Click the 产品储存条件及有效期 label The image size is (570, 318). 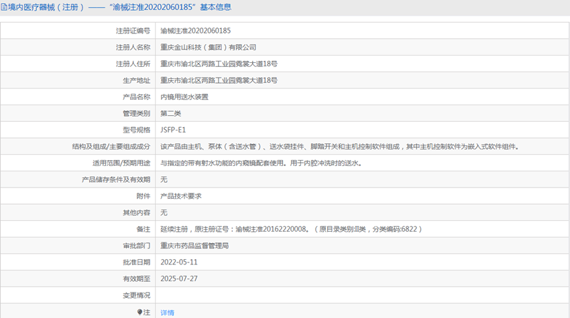click(116, 179)
